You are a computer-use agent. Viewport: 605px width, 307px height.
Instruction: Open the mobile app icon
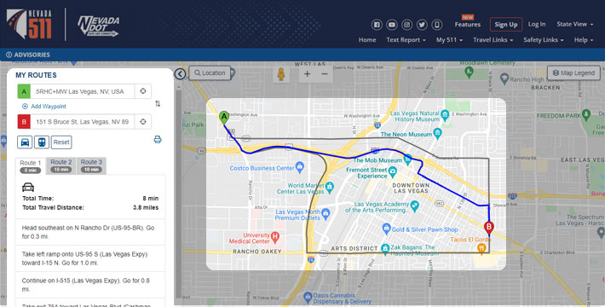(437, 25)
